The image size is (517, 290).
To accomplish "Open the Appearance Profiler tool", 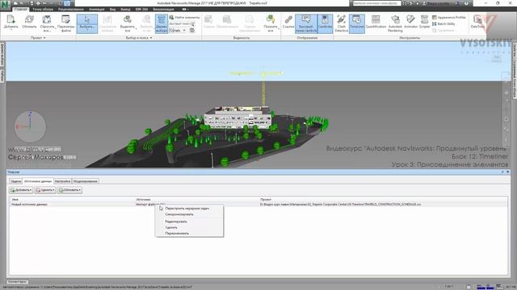I will click(449, 17).
